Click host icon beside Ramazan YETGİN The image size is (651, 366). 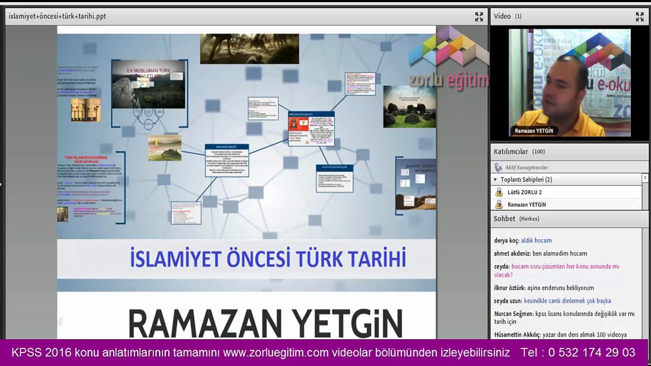[x=499, y=204]
